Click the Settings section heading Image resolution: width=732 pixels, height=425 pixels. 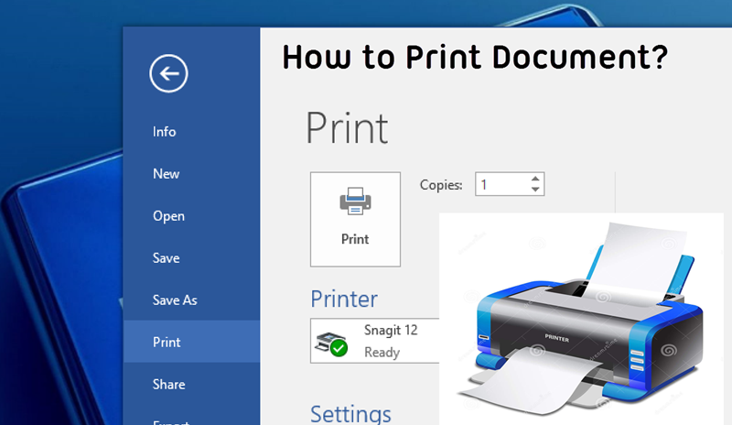point(350,413)
